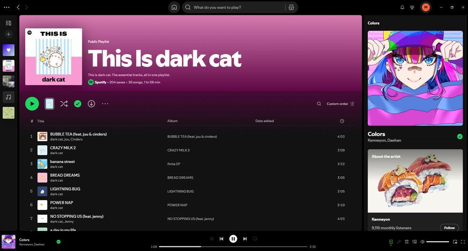Viewport: 468px width, 251px height.
Task: Seek on the song progress bar
Action: tap(233, 246)
